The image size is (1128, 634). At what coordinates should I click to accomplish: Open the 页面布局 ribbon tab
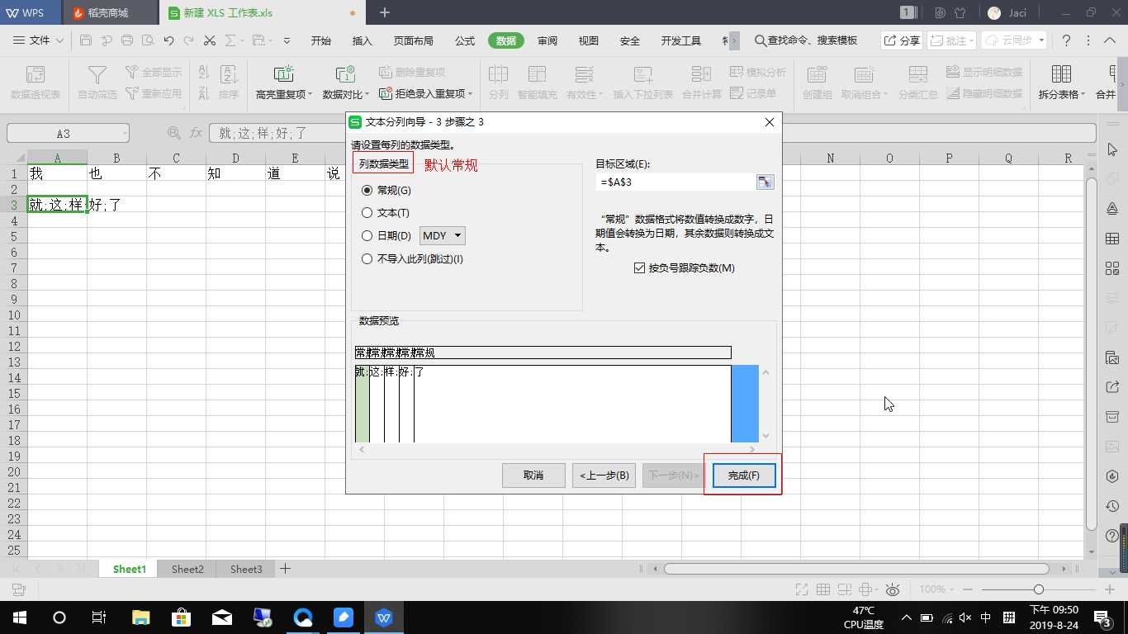[414, 40]
